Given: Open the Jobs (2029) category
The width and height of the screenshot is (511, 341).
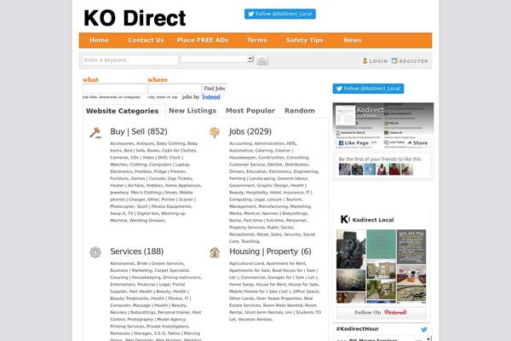Looking at the screenshot, I should click(x=250, y=131).
